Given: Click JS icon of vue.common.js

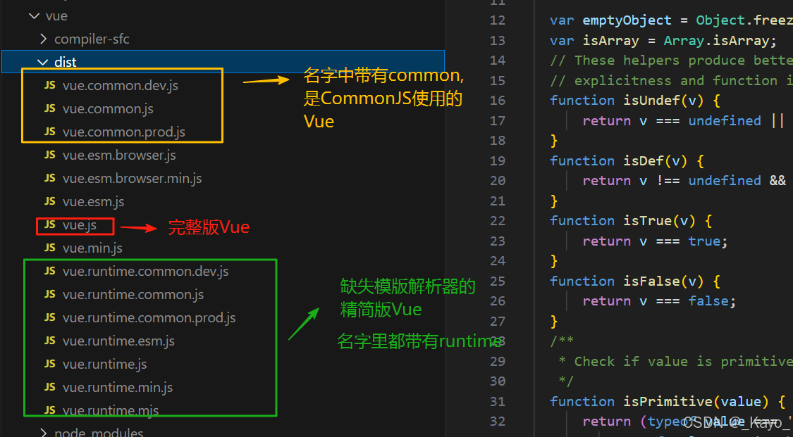Looking at the screenshot, I should (x=49, y=108).
